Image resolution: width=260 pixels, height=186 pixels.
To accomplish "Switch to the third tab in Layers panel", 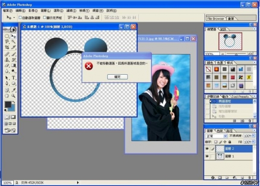I will (230, 131).
